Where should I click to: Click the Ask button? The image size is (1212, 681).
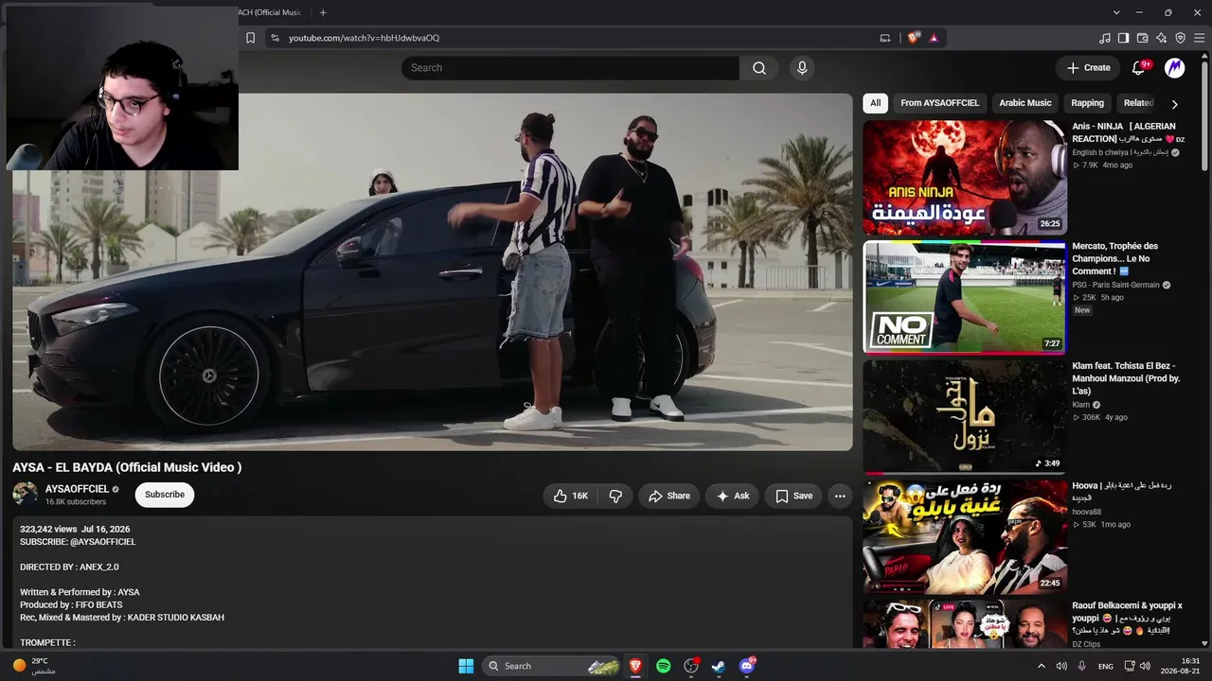[x=733, y=496]
